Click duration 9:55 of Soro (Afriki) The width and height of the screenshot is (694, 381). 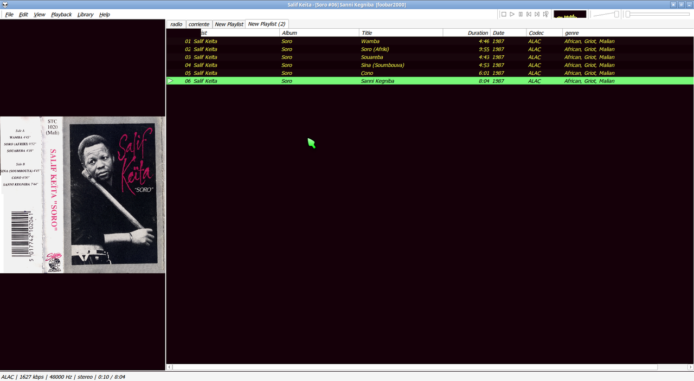(x=484, y=49)
